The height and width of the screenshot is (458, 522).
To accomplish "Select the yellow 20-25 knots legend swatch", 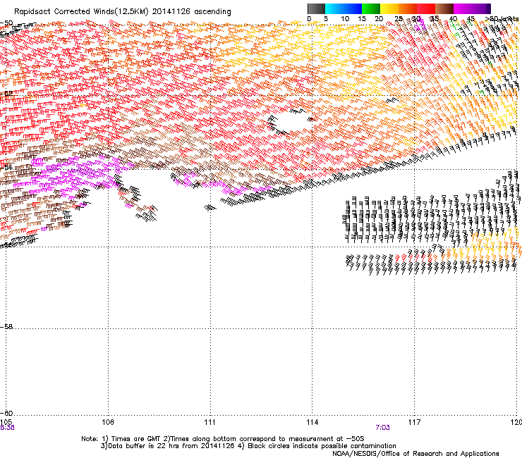I will (389, 8).
